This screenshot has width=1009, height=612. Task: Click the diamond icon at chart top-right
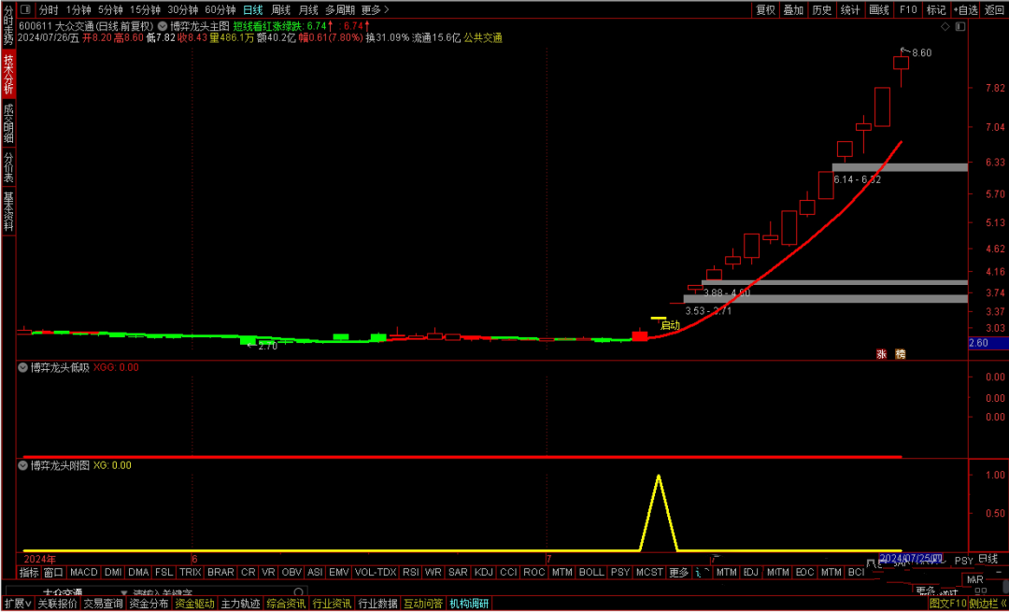(945, 28)
